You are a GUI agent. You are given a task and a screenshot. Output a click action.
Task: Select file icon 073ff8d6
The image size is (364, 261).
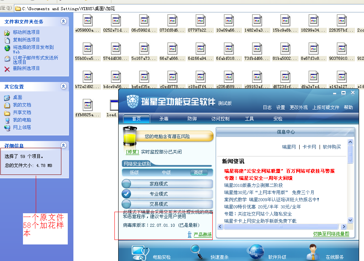pyautogui.click(x=172, y=20)
